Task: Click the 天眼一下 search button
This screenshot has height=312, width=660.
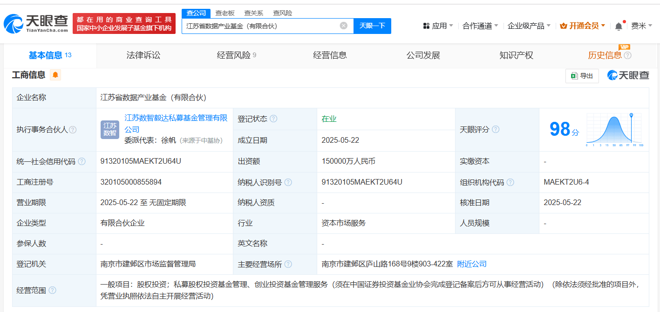Action: (372, 26)
